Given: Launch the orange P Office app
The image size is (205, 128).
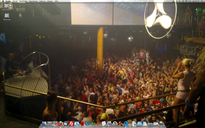Looking at the screenshot, I should pyautogui.click(x=99, y=124).
